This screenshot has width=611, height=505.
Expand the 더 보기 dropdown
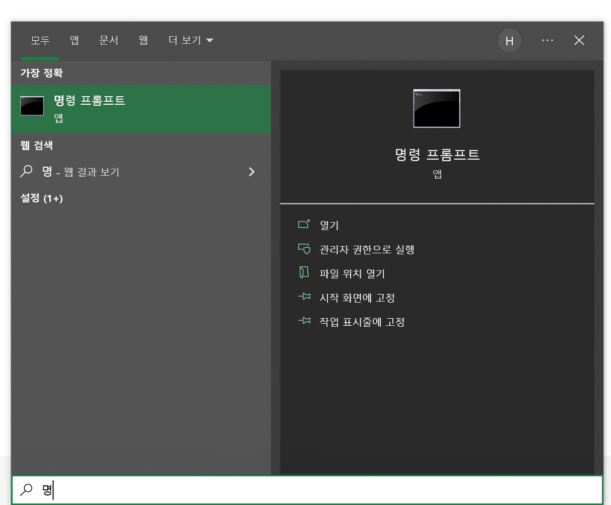191,40
